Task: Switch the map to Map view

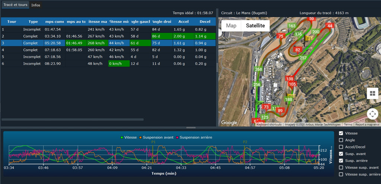Action: tap(231, 26)
